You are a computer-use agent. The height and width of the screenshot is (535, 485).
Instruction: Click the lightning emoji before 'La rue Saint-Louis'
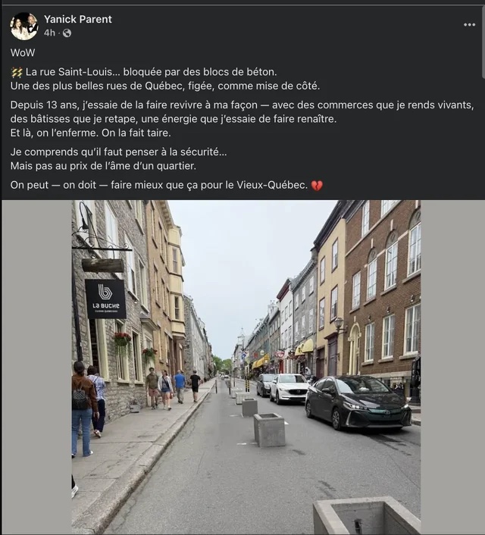pyautogui.click(x=17, y=72)
